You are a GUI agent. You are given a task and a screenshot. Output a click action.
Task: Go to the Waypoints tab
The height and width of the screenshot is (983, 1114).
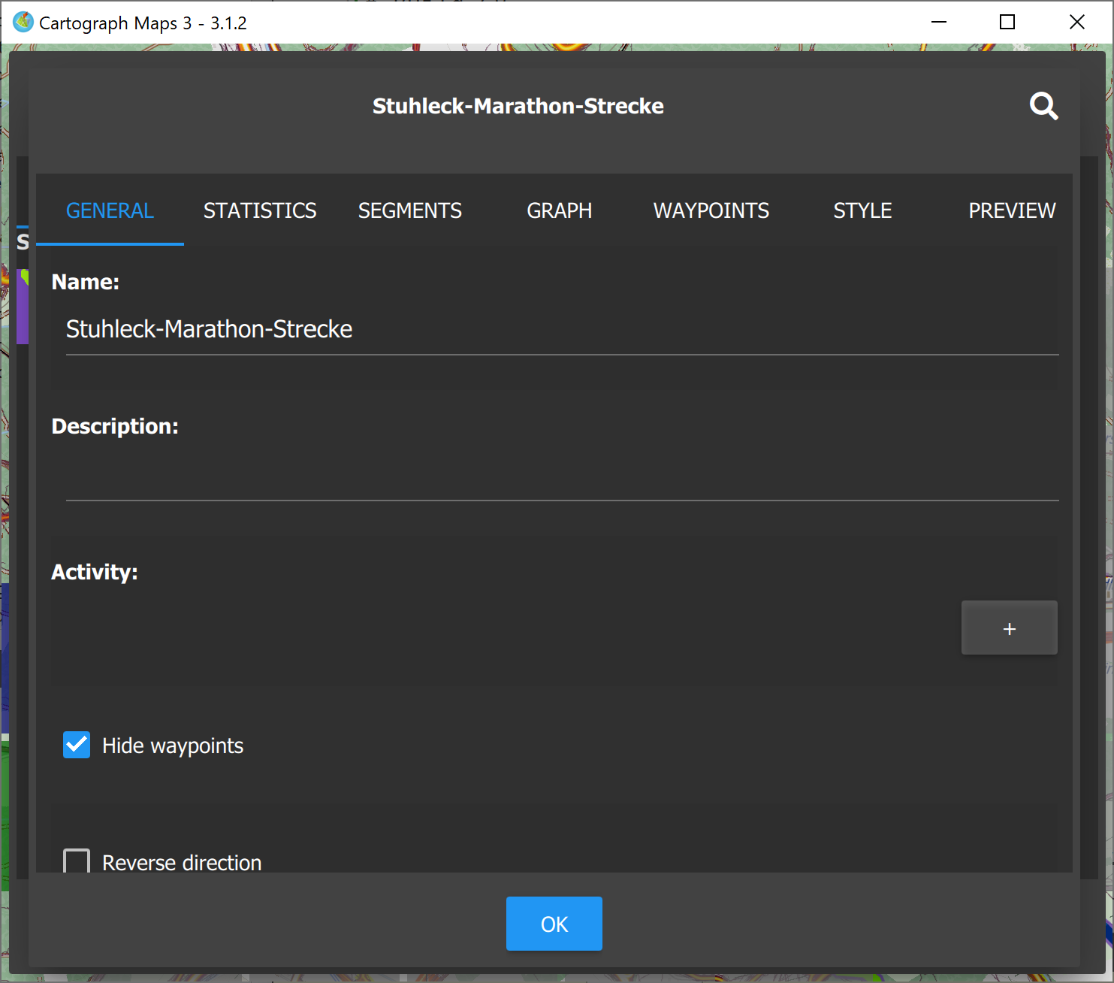coord(711,210)
